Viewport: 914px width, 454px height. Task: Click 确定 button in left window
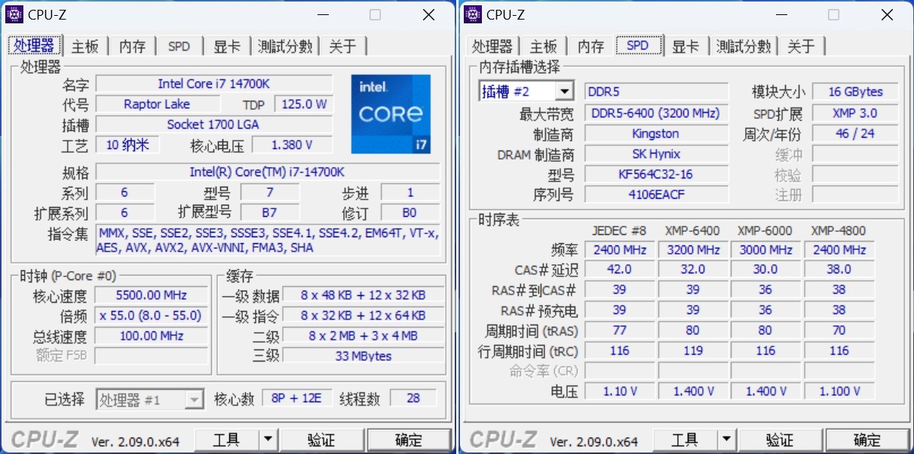pos(409,440)
